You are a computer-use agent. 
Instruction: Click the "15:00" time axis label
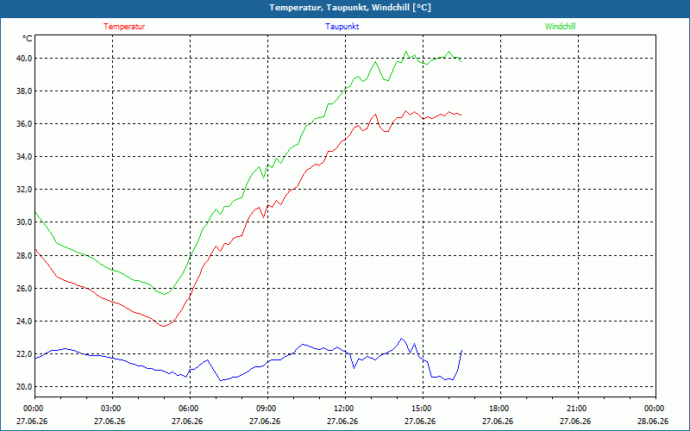click(x=423, y=409)
